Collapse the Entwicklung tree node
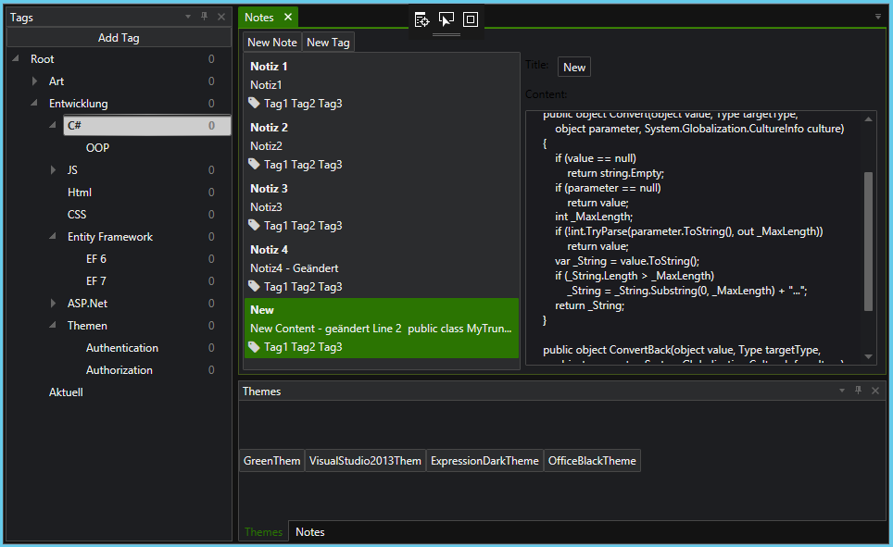Viewport: 893px width, 547px height. [x=34, y=104]
